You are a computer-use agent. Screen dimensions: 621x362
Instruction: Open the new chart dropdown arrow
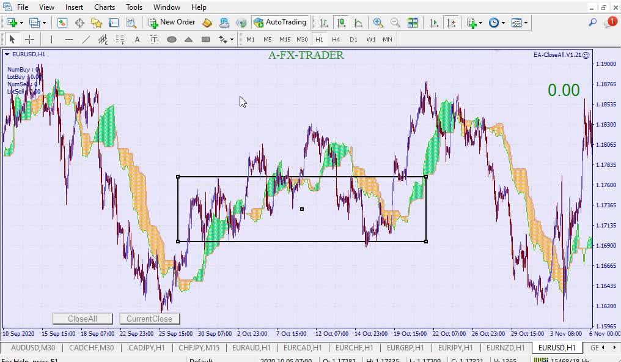21,23
